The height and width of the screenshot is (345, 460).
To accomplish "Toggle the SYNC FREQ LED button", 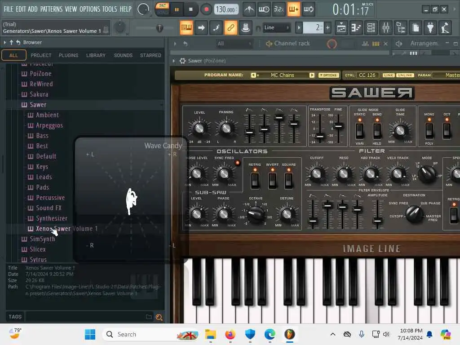I will (x=237, y=163).
